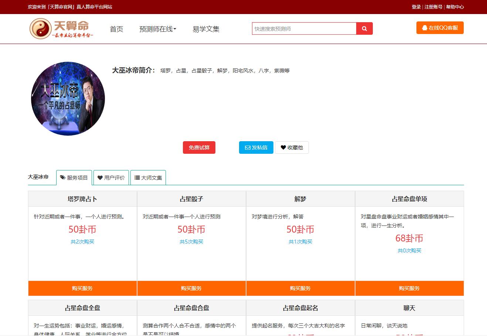Click 50卦币 price under 解梦
Screen dimensions: 487x336
click(x=300, y=230)
